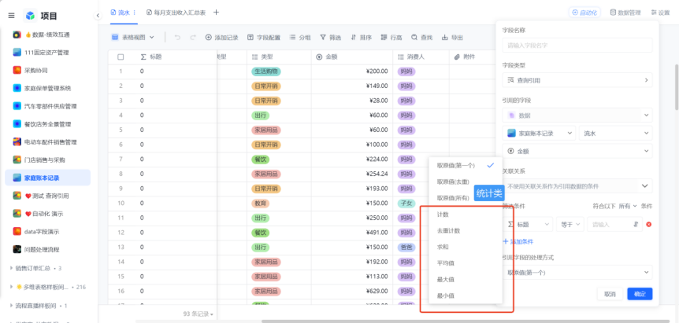Click the 子女 consumer tag
The width and height of the screenshot is (679, 323).
406,203
